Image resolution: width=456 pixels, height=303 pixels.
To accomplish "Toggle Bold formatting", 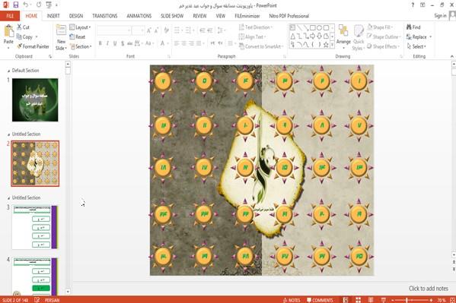I will [100, 43].
